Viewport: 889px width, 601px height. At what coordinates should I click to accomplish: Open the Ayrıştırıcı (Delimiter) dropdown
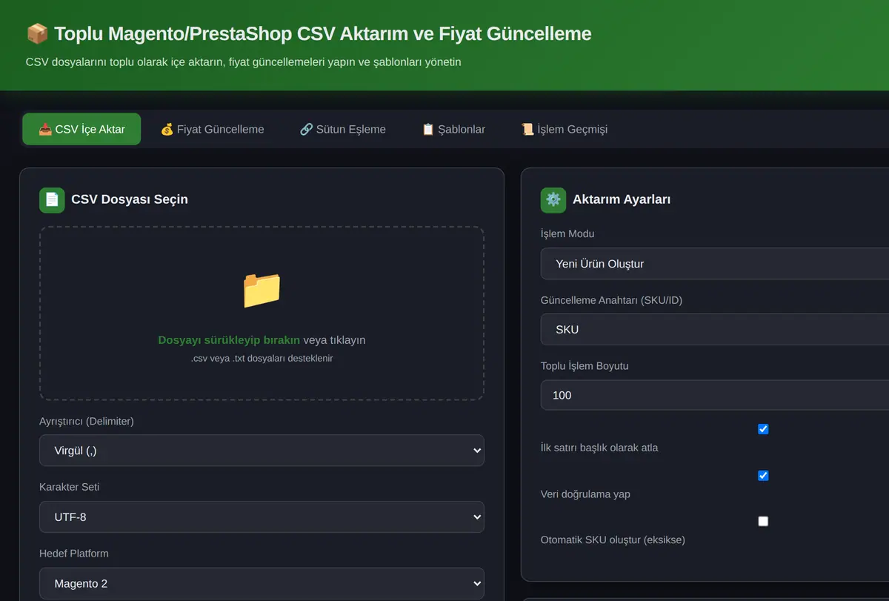coord(262,451)
